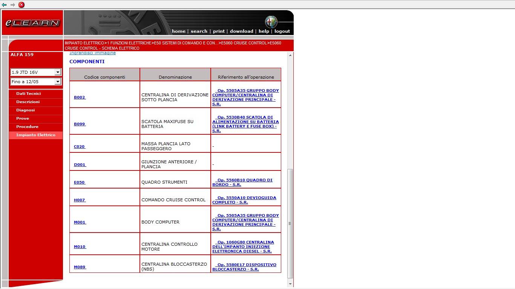
Task: Open component code C020 link
Action: [x=80, y=146]
